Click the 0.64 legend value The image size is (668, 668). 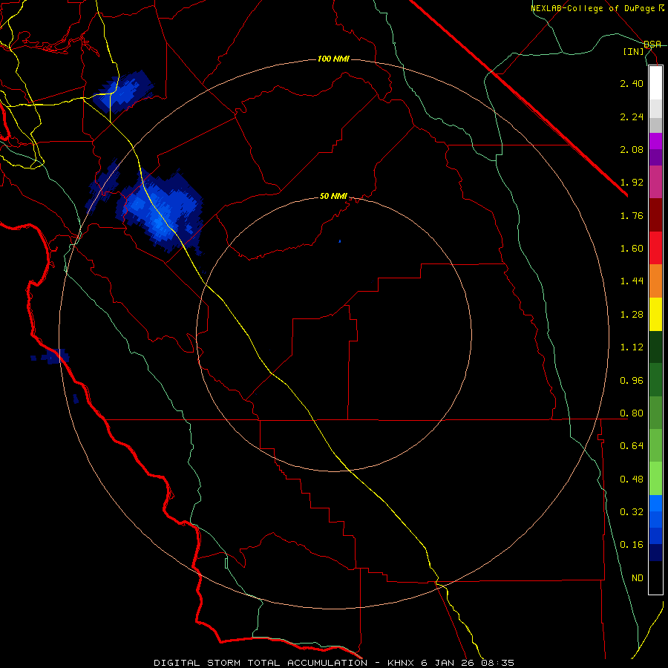(x=632, y=446)
